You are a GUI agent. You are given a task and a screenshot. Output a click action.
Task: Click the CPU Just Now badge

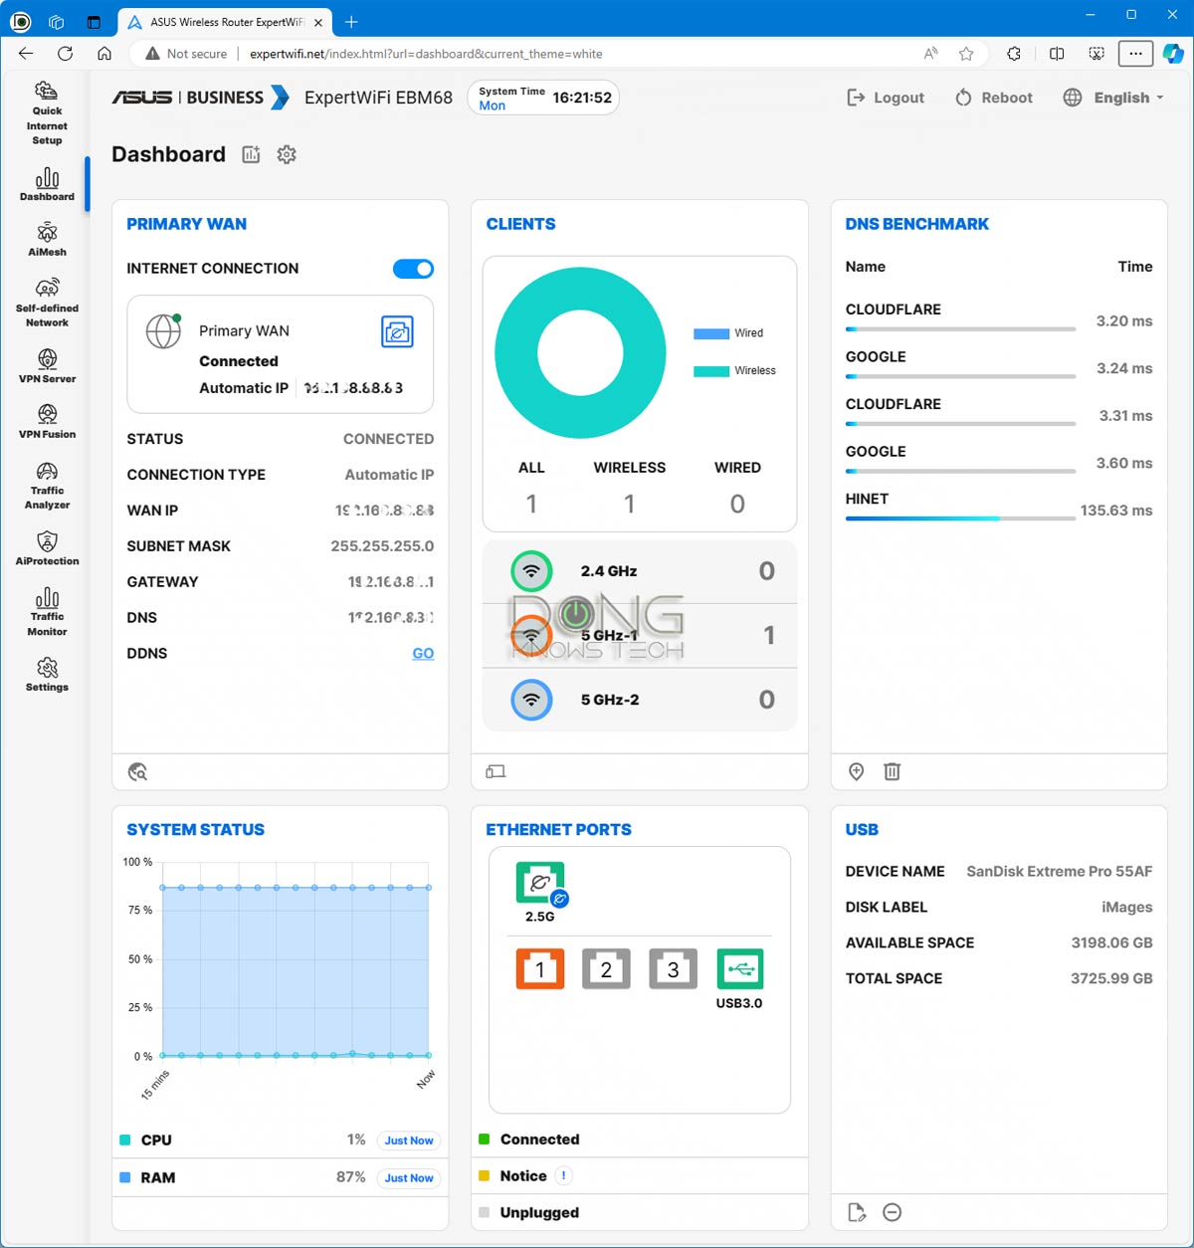pos(409,1141)
